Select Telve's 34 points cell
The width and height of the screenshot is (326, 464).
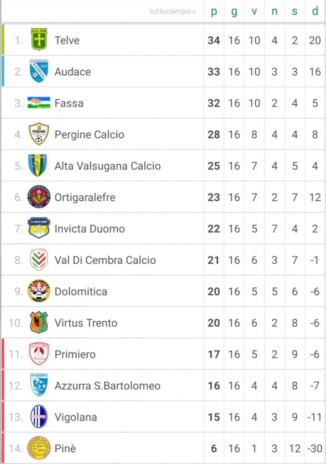[x=214, y=40]
